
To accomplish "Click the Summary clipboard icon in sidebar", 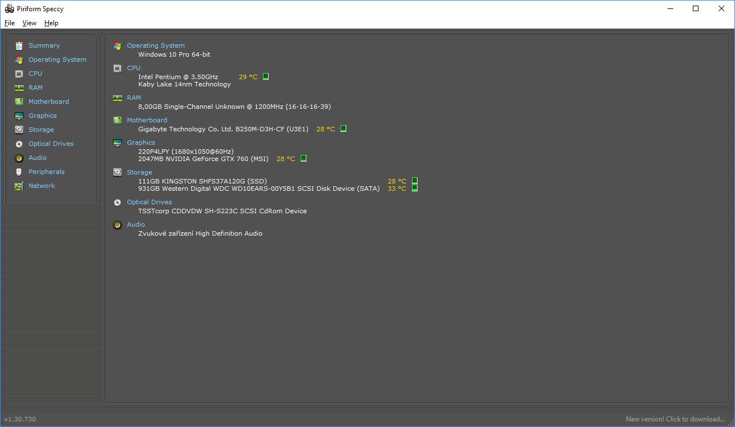I will (x=19, y=45).
